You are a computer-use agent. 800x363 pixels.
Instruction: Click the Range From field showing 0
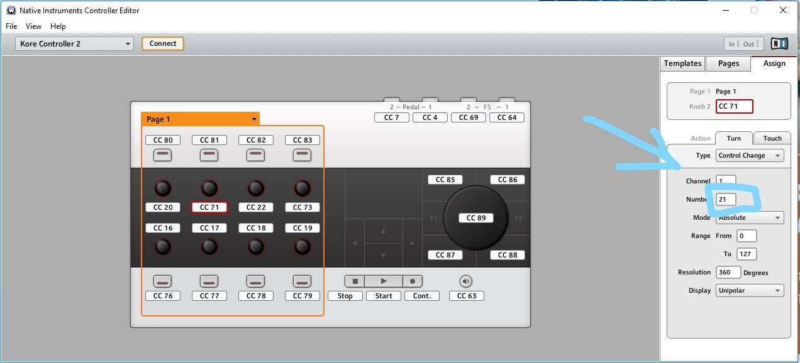[747, 236]
